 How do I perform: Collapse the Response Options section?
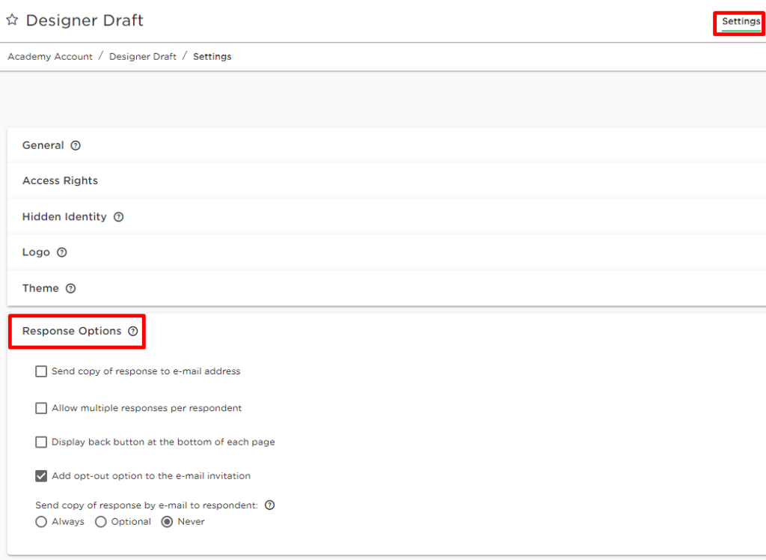point(72,332)
